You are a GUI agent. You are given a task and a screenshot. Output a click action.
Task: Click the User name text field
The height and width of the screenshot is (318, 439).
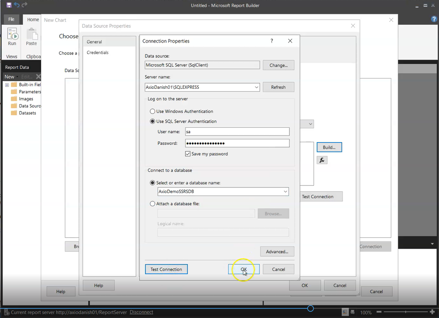(x=237, y=132)
